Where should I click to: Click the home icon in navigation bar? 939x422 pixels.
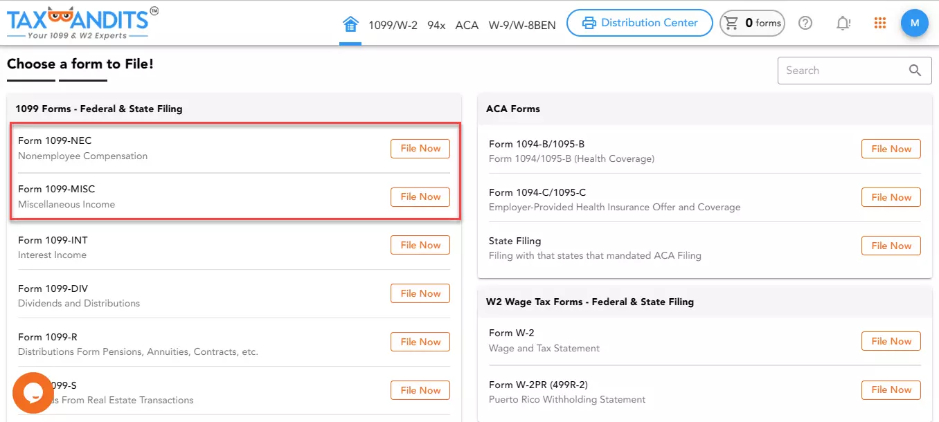click(350, 24)
